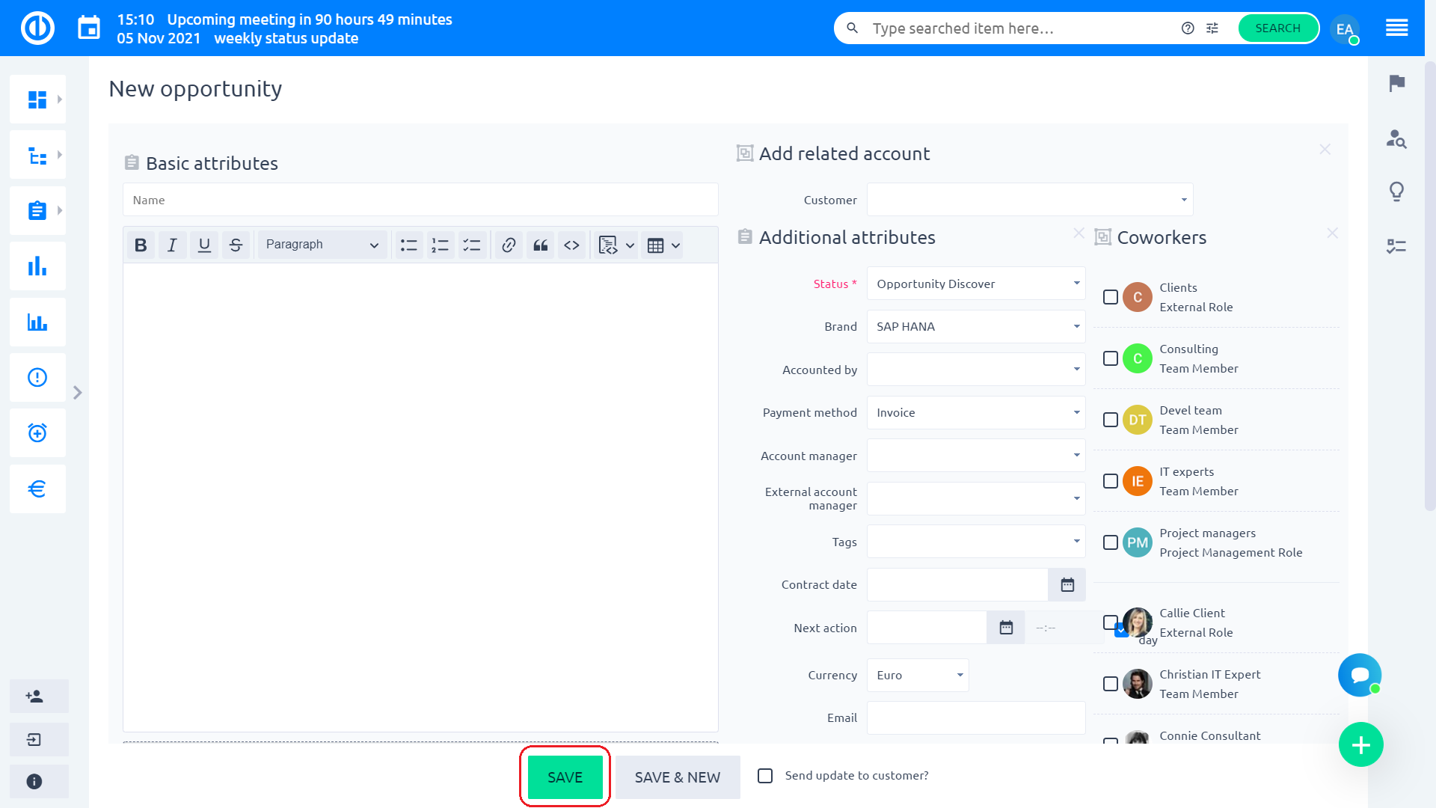
Task: Click the search help question icon
Action: [x=1188, y=28]
